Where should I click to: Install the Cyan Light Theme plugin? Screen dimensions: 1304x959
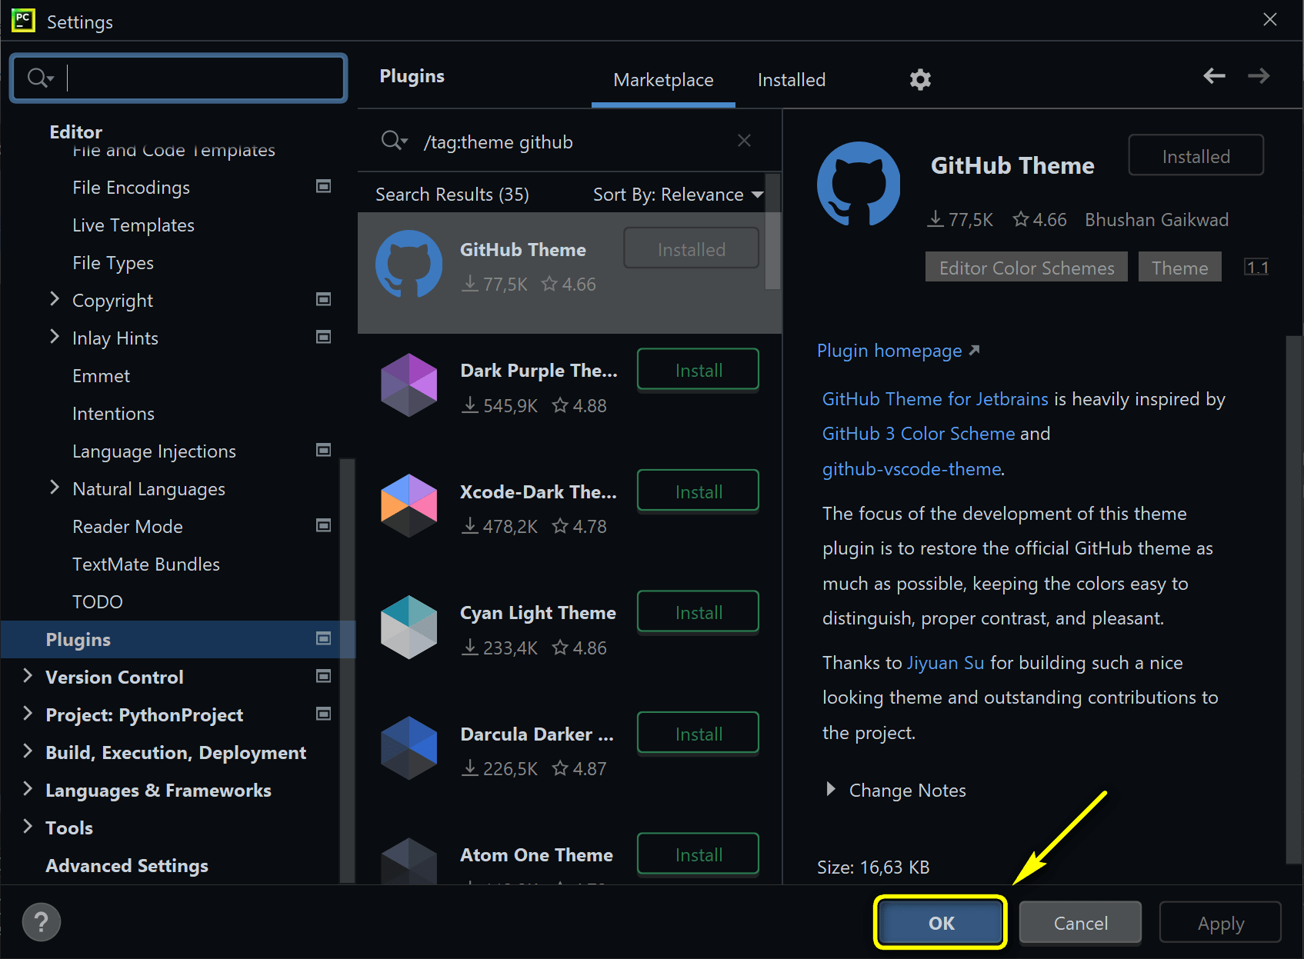coord(698,612)
